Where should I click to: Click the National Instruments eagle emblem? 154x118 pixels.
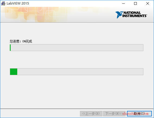119,15
